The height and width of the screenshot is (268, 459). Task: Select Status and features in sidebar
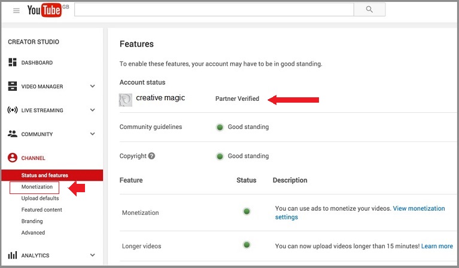pyautogui.click(x=52, y=175)
